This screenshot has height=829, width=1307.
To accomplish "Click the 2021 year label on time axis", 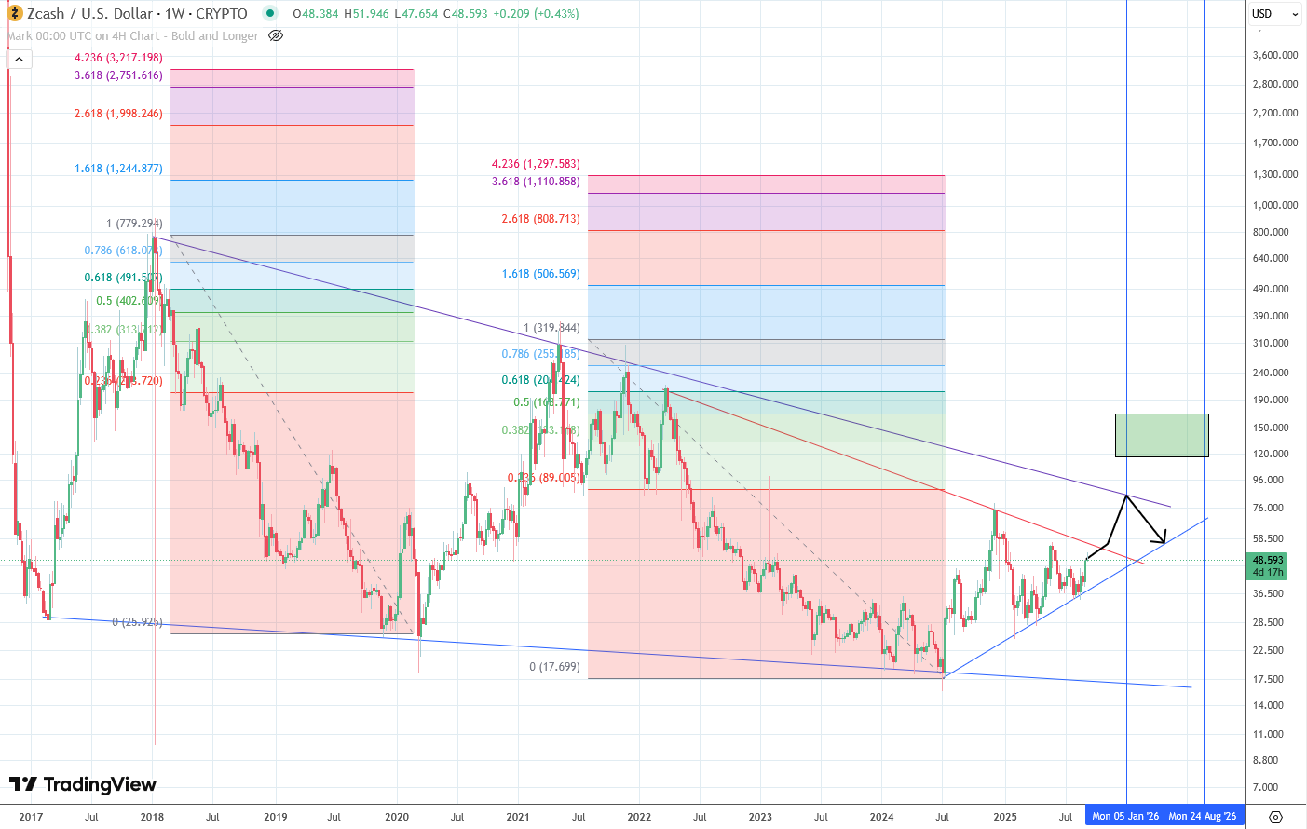I will (518, 817).
